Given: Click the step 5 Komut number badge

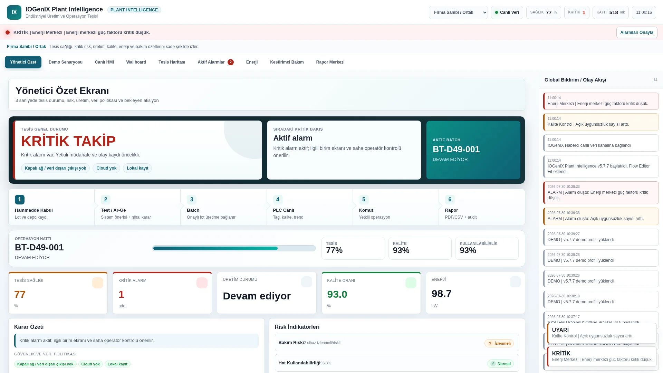Looking at the screenshot, I should pyautogui.click(x=364, y=200).
